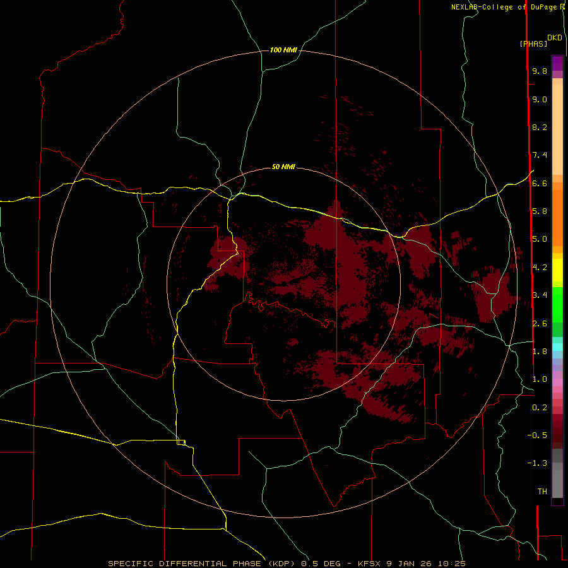Click the 1.0 value on the scale
The image size is (568, 568).
pos(540,379)
